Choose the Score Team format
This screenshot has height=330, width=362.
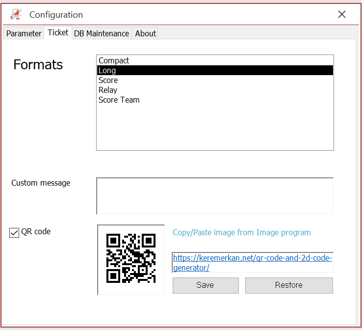pos(215,100)
